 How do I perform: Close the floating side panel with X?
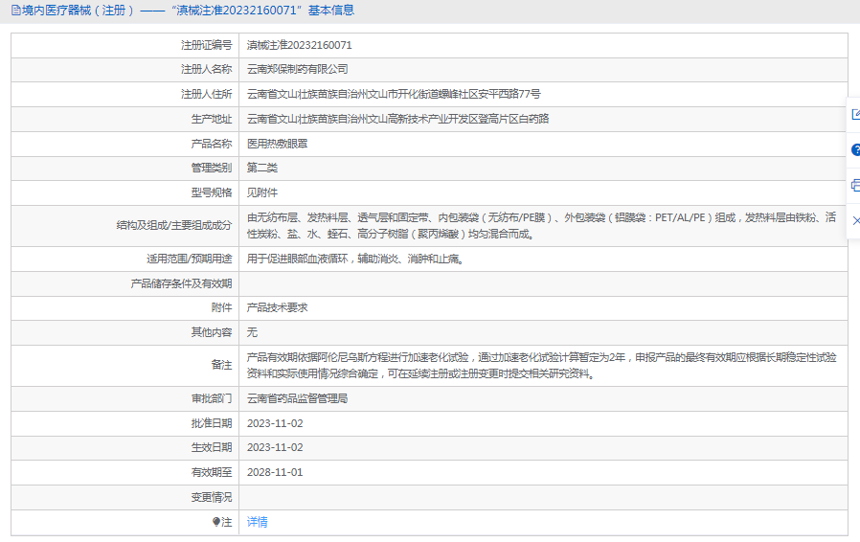click(x=855, y=220)
